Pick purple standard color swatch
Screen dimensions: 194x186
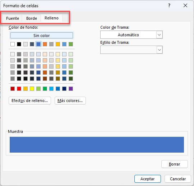(x=71, y=89)
